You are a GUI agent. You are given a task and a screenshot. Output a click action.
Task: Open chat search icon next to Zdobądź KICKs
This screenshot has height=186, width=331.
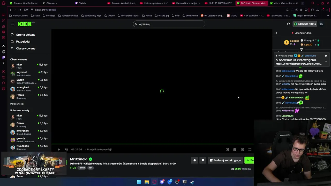(289, 24)
